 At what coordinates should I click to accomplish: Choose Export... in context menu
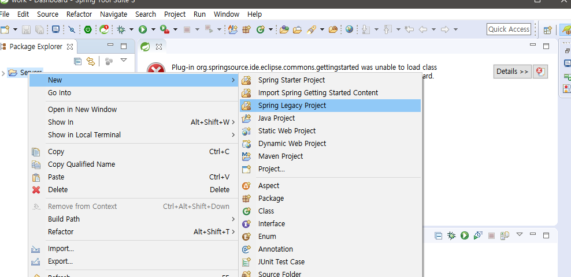(x=134, y=261)
